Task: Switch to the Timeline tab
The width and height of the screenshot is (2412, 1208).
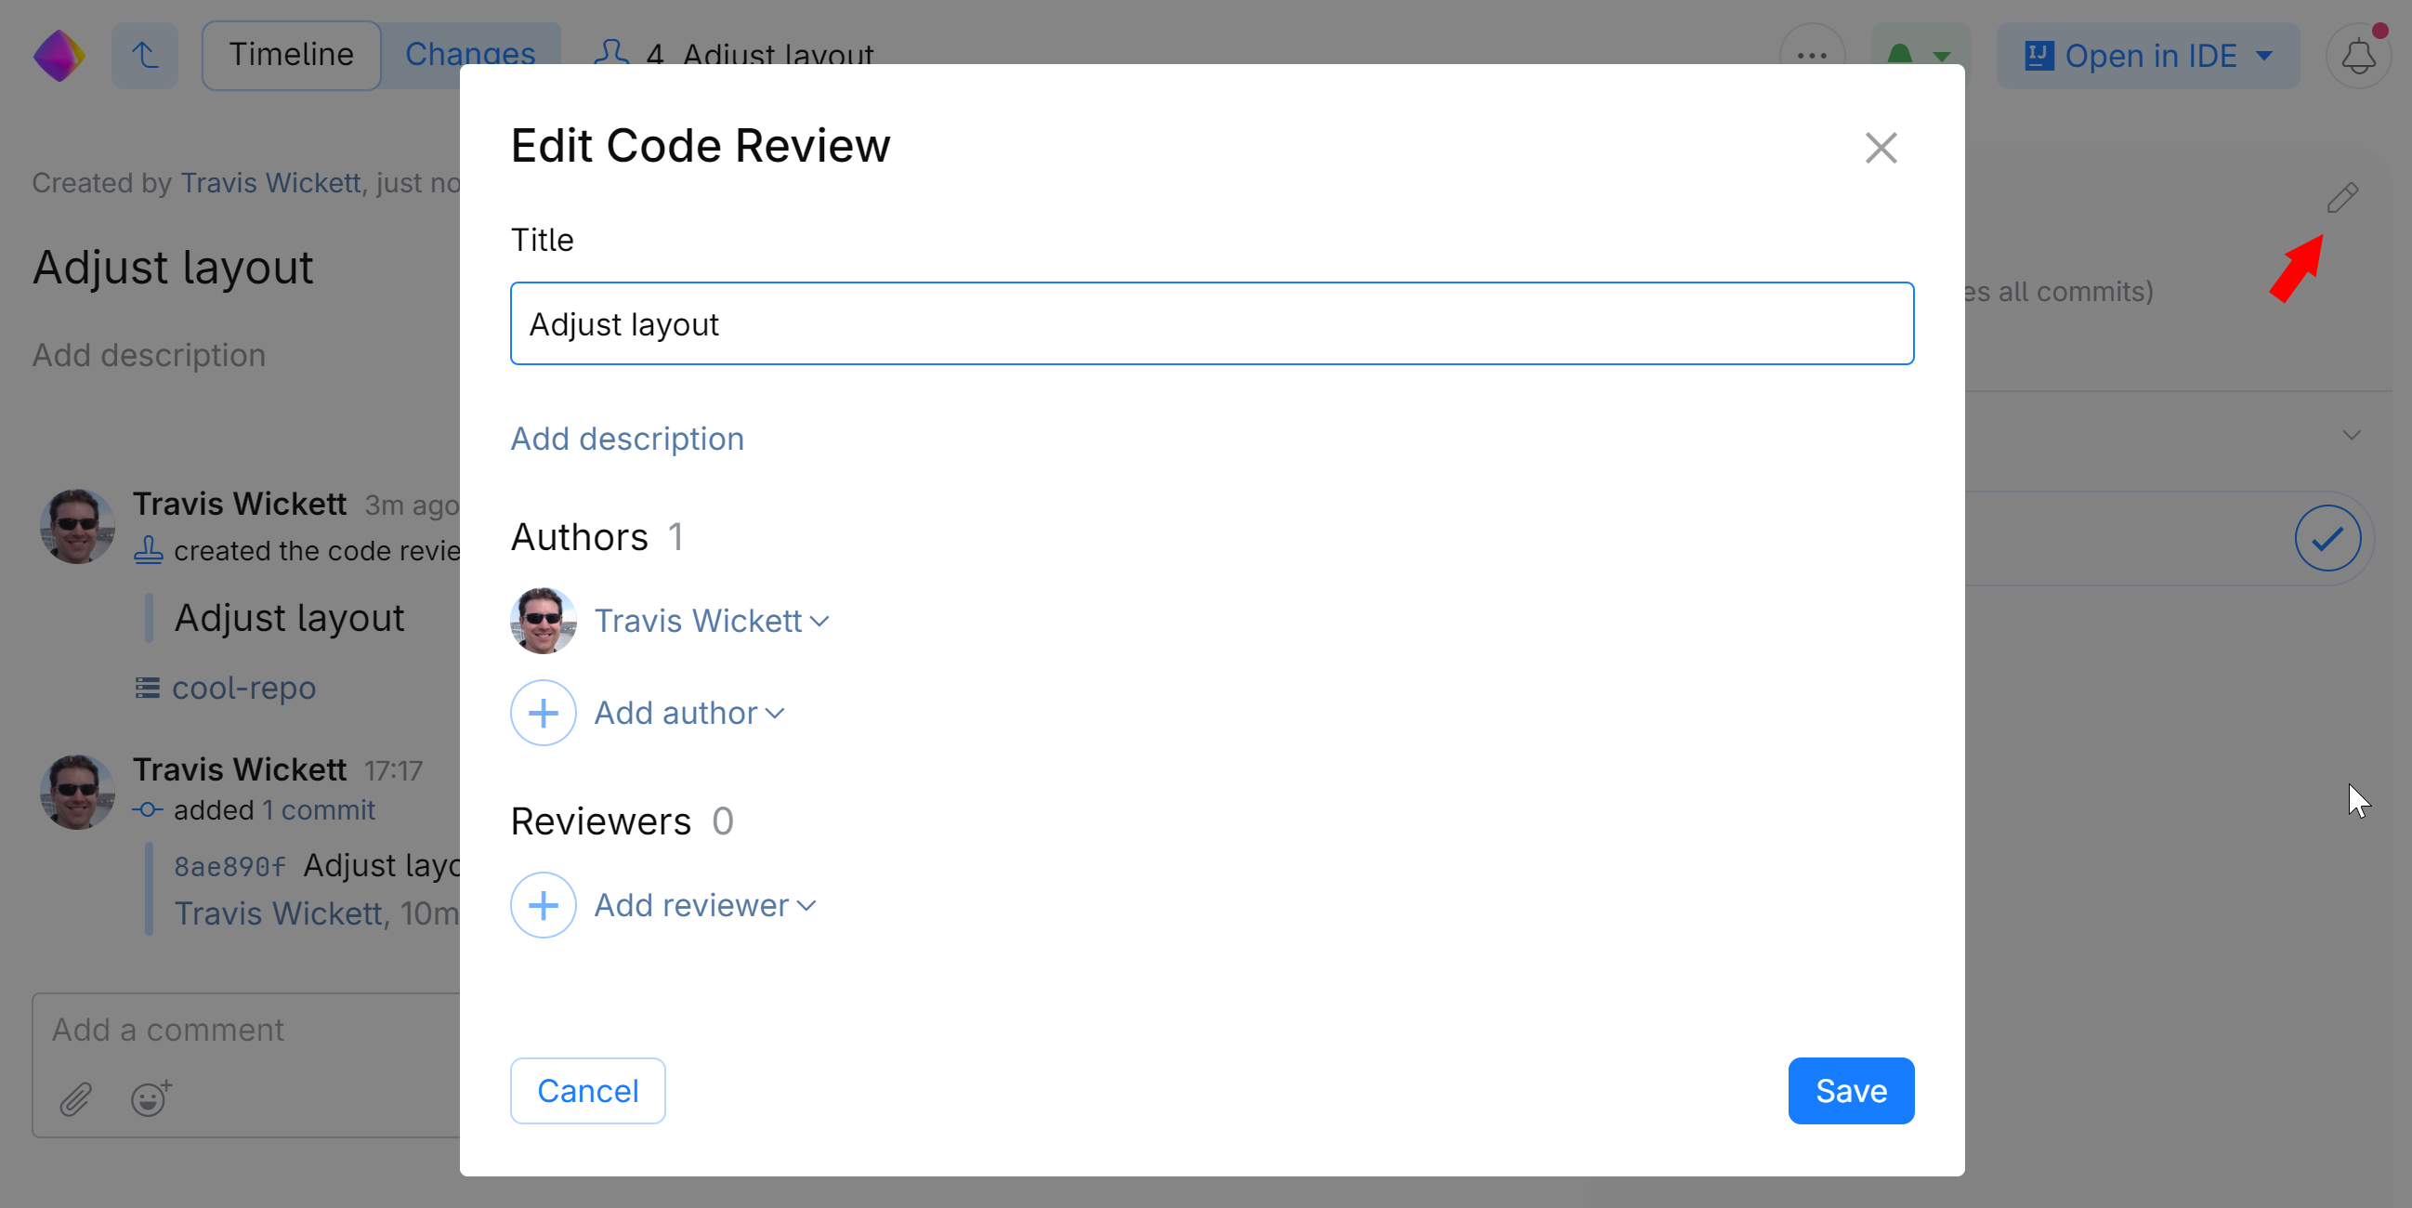Action: (290, 53)
